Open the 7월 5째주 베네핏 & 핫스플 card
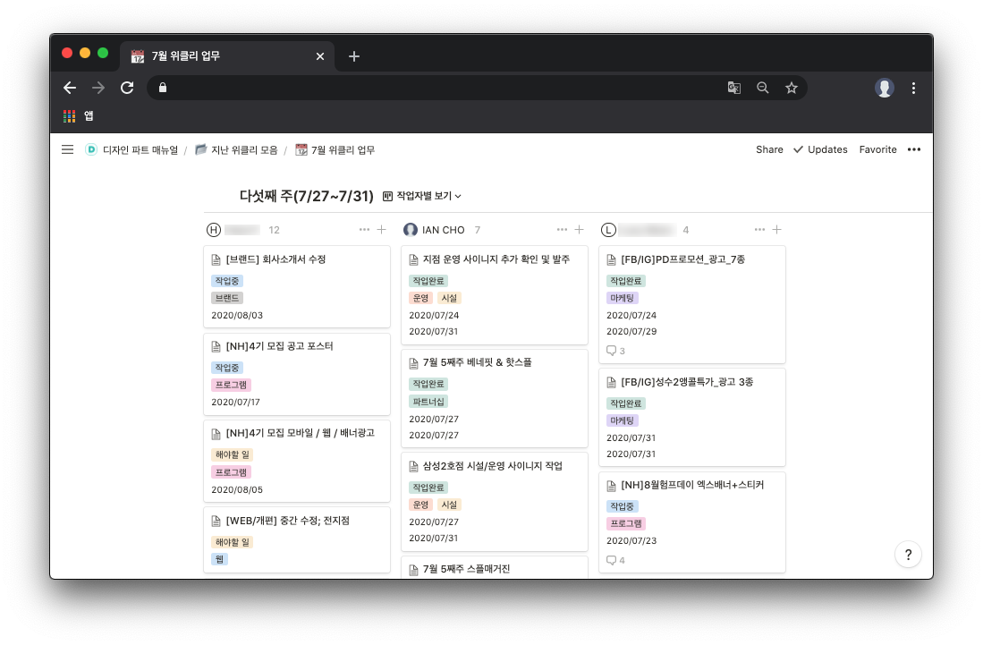This screenshot has height=645, width=983. (x=495, y=399)
